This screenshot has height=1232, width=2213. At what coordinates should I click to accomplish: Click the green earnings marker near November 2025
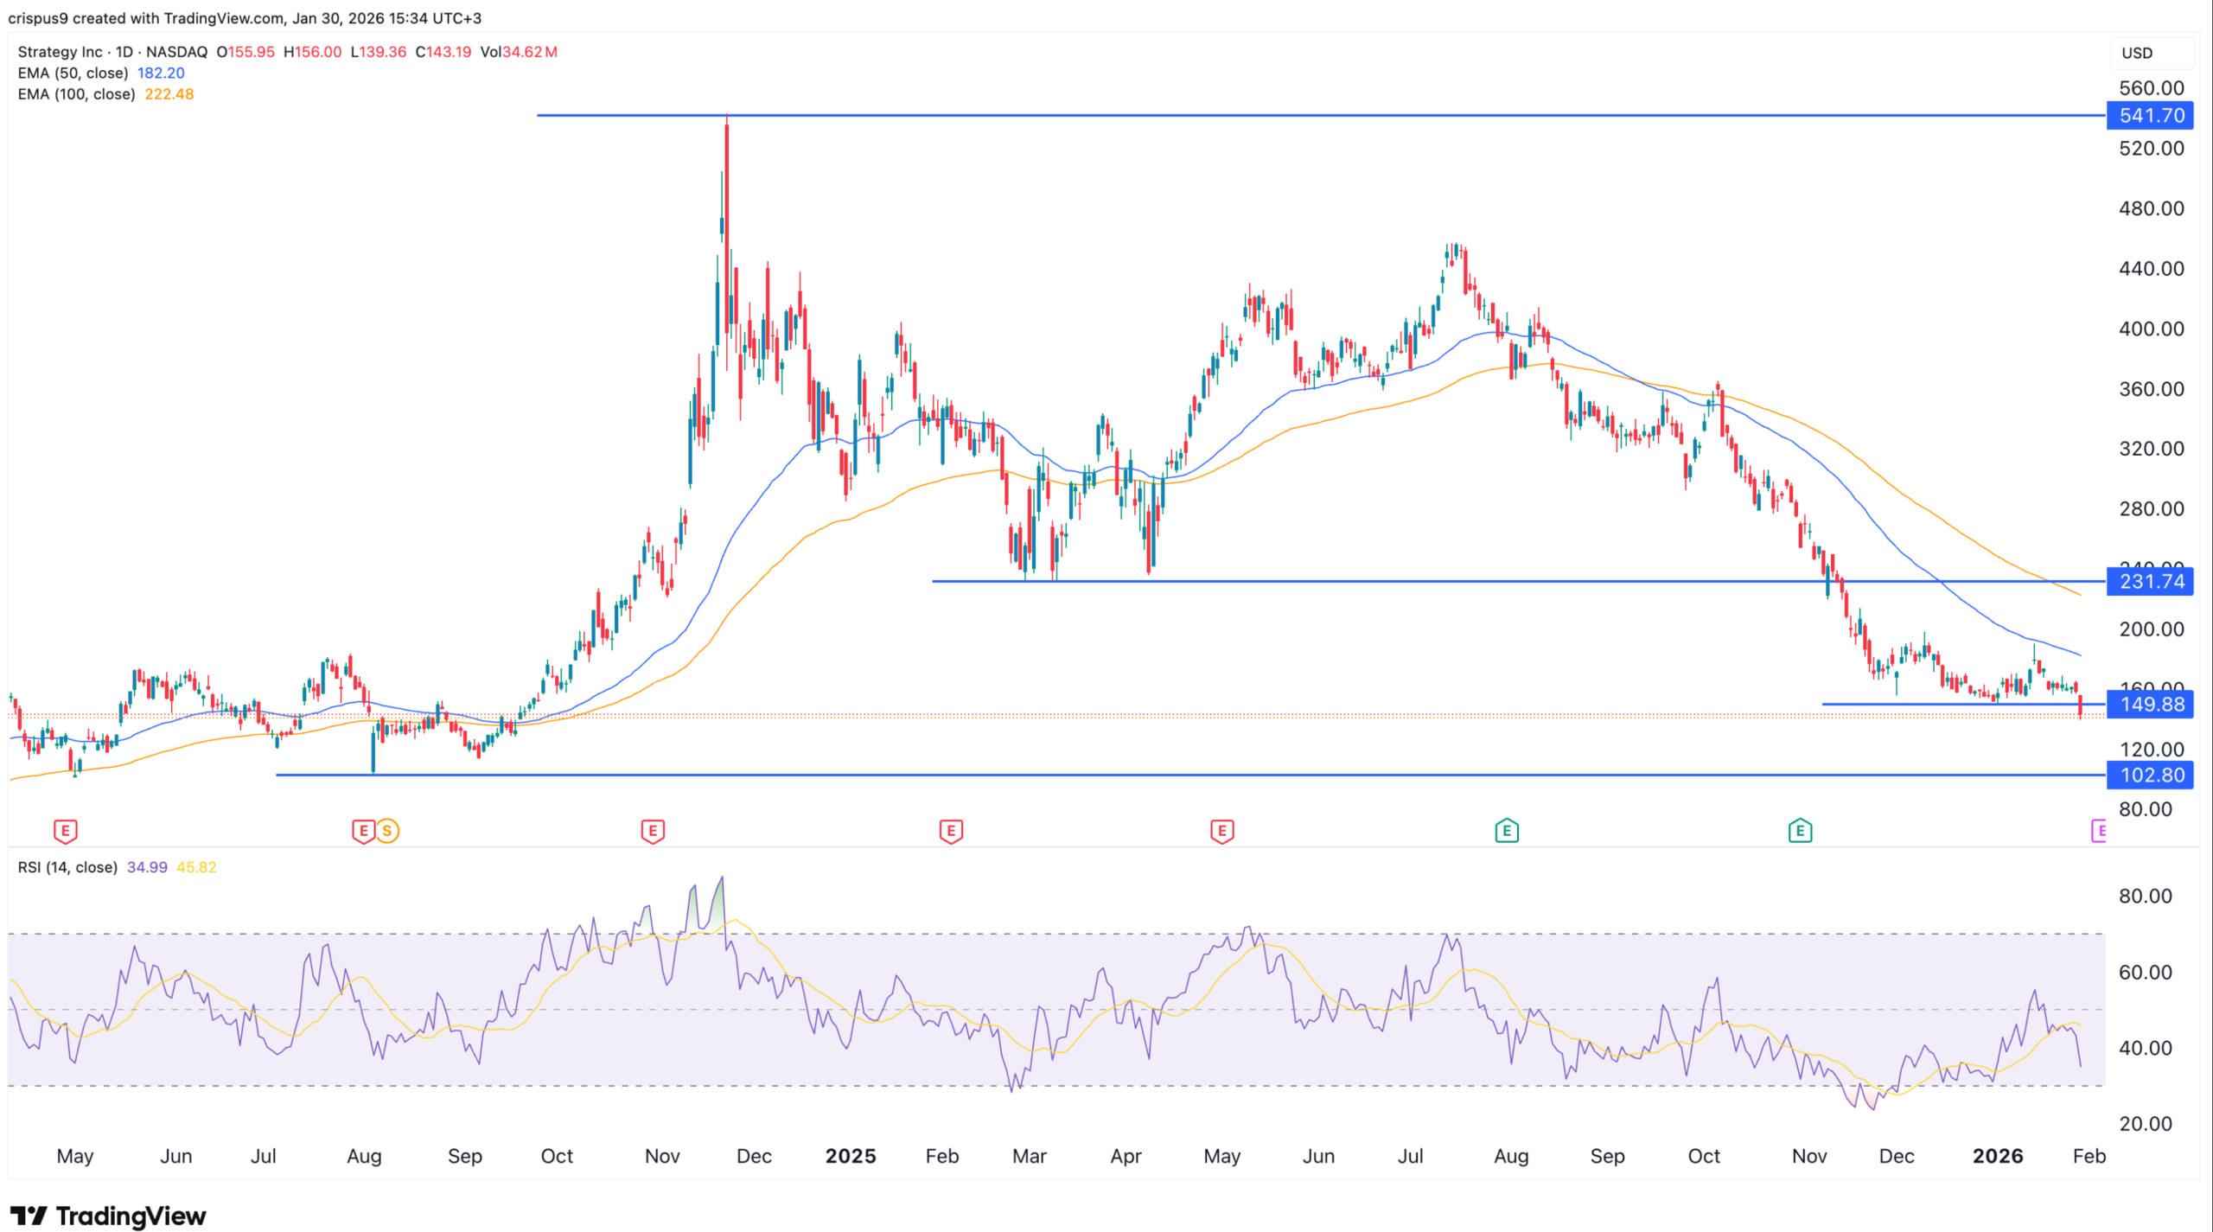click(1800, 831)
